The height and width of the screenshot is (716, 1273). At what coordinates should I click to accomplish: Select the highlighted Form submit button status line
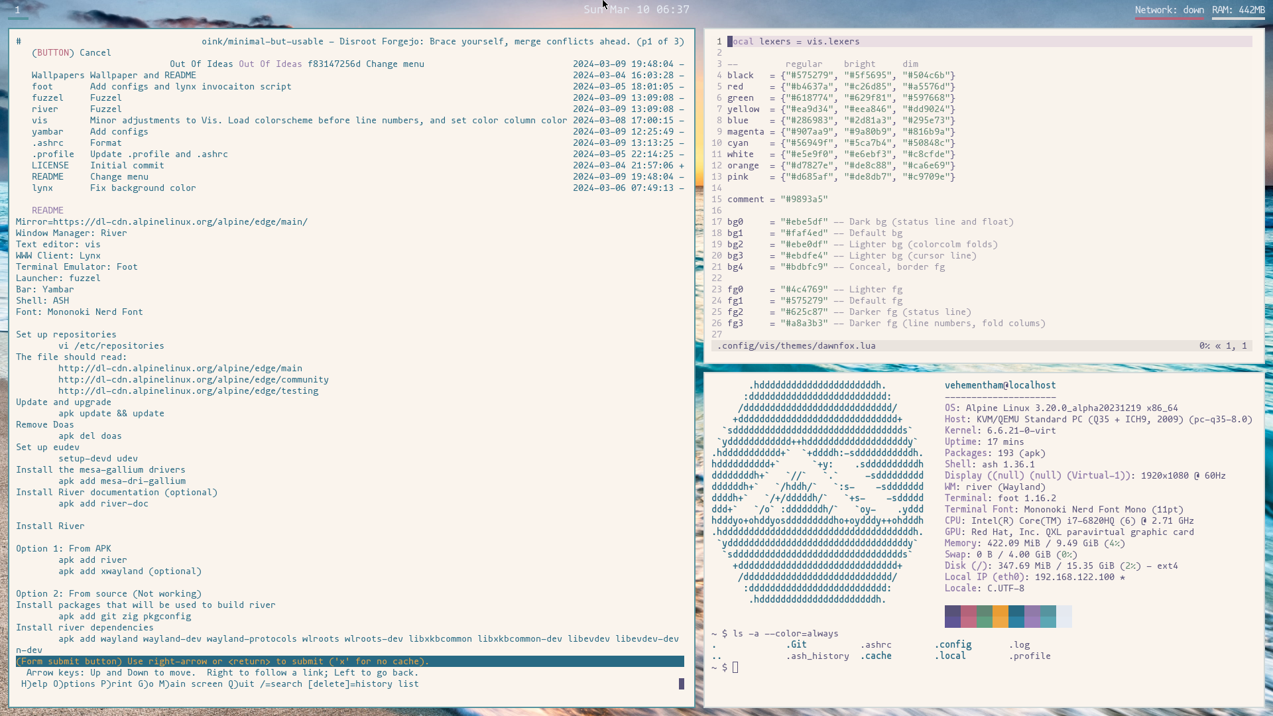tap(350, 662)
